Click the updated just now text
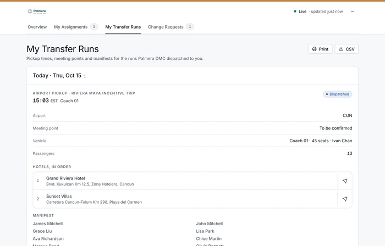This screenshot has height=246, width=385. (x=327, y=12)
